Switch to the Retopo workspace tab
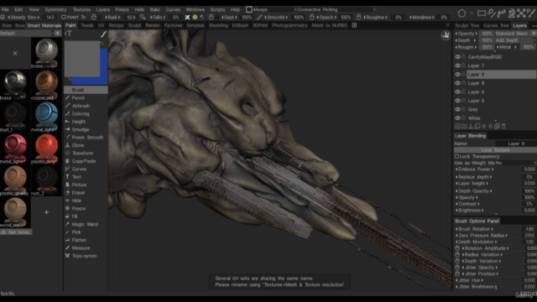 [x=116, y=25]
